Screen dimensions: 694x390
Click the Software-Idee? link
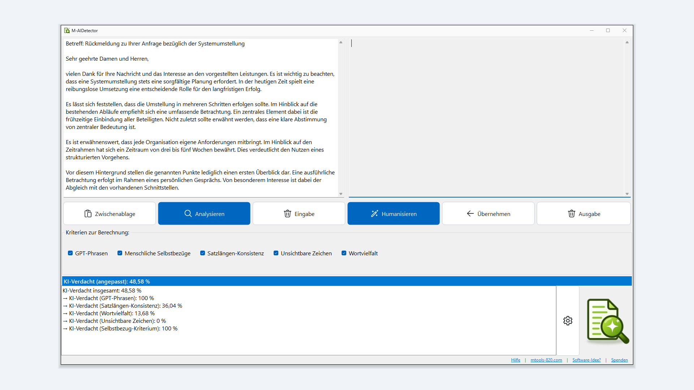[x=586, y=360]
